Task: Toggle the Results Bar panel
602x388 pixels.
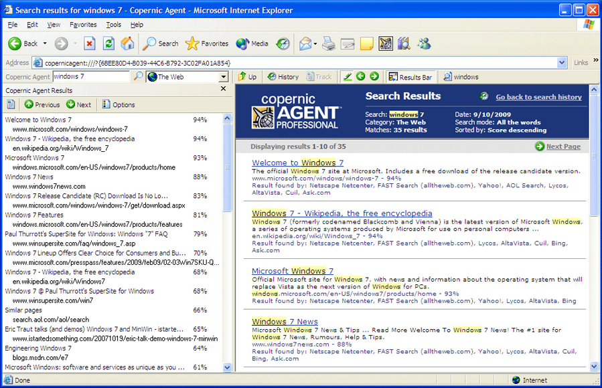Action: pos(409,77)
